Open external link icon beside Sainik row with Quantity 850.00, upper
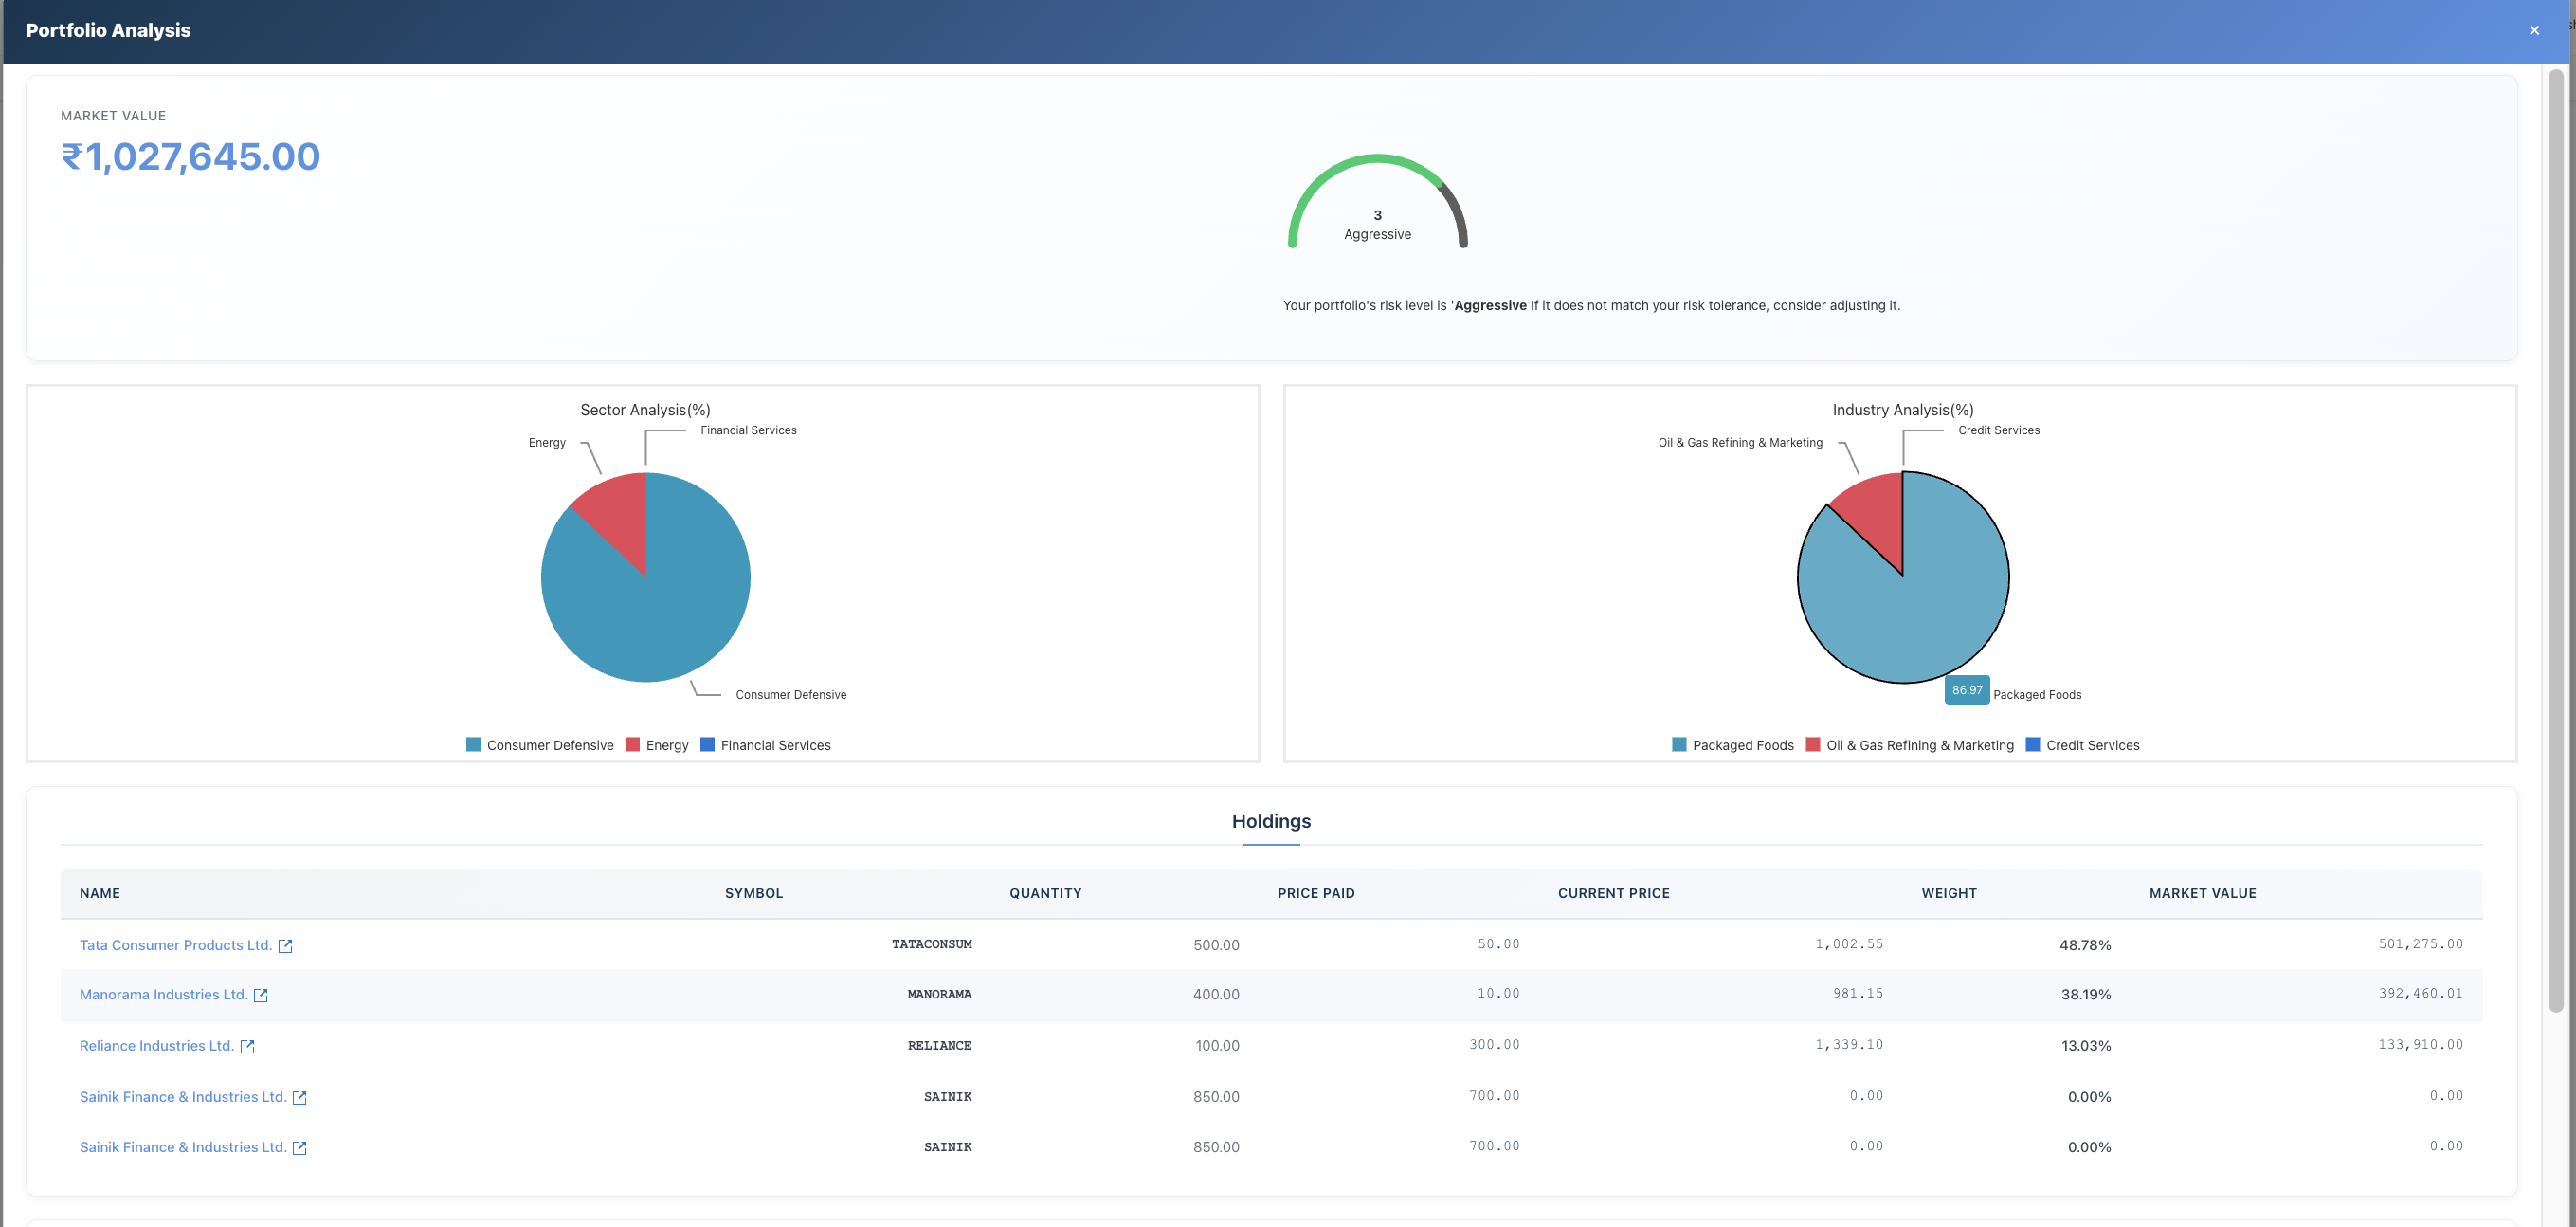Viewport: 2576px width, 1227px height. click(x=299, y=1097)
